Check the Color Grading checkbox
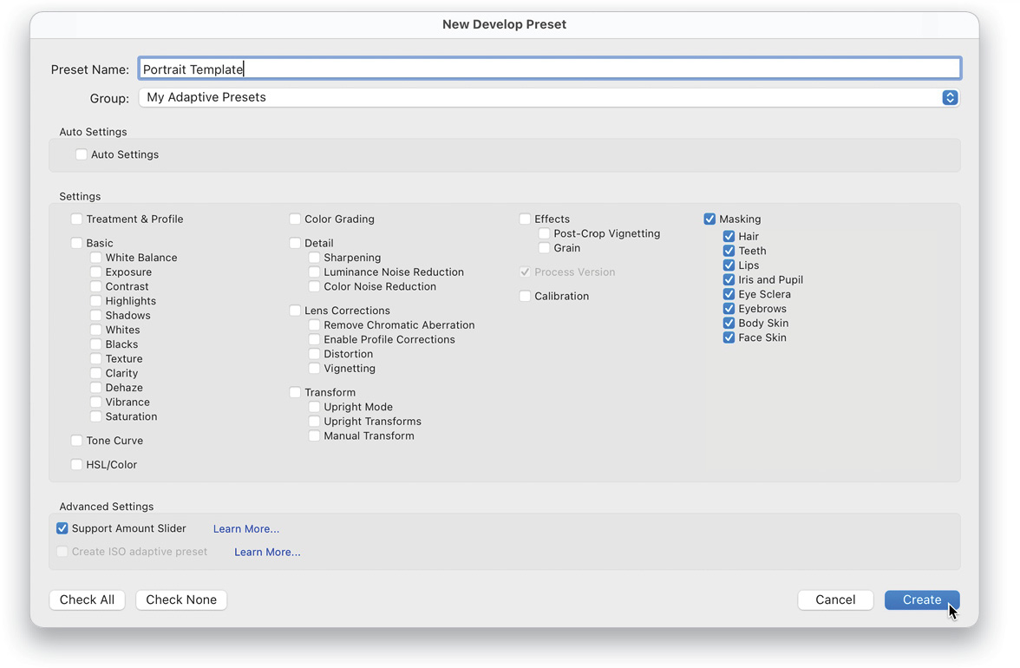Screen dimensions: 1020x668 pyautogui.click(x=296, y=219)
